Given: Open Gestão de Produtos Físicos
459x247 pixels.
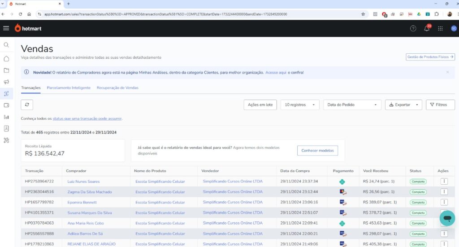Looking at the screenshot, I should coord(430,57).
